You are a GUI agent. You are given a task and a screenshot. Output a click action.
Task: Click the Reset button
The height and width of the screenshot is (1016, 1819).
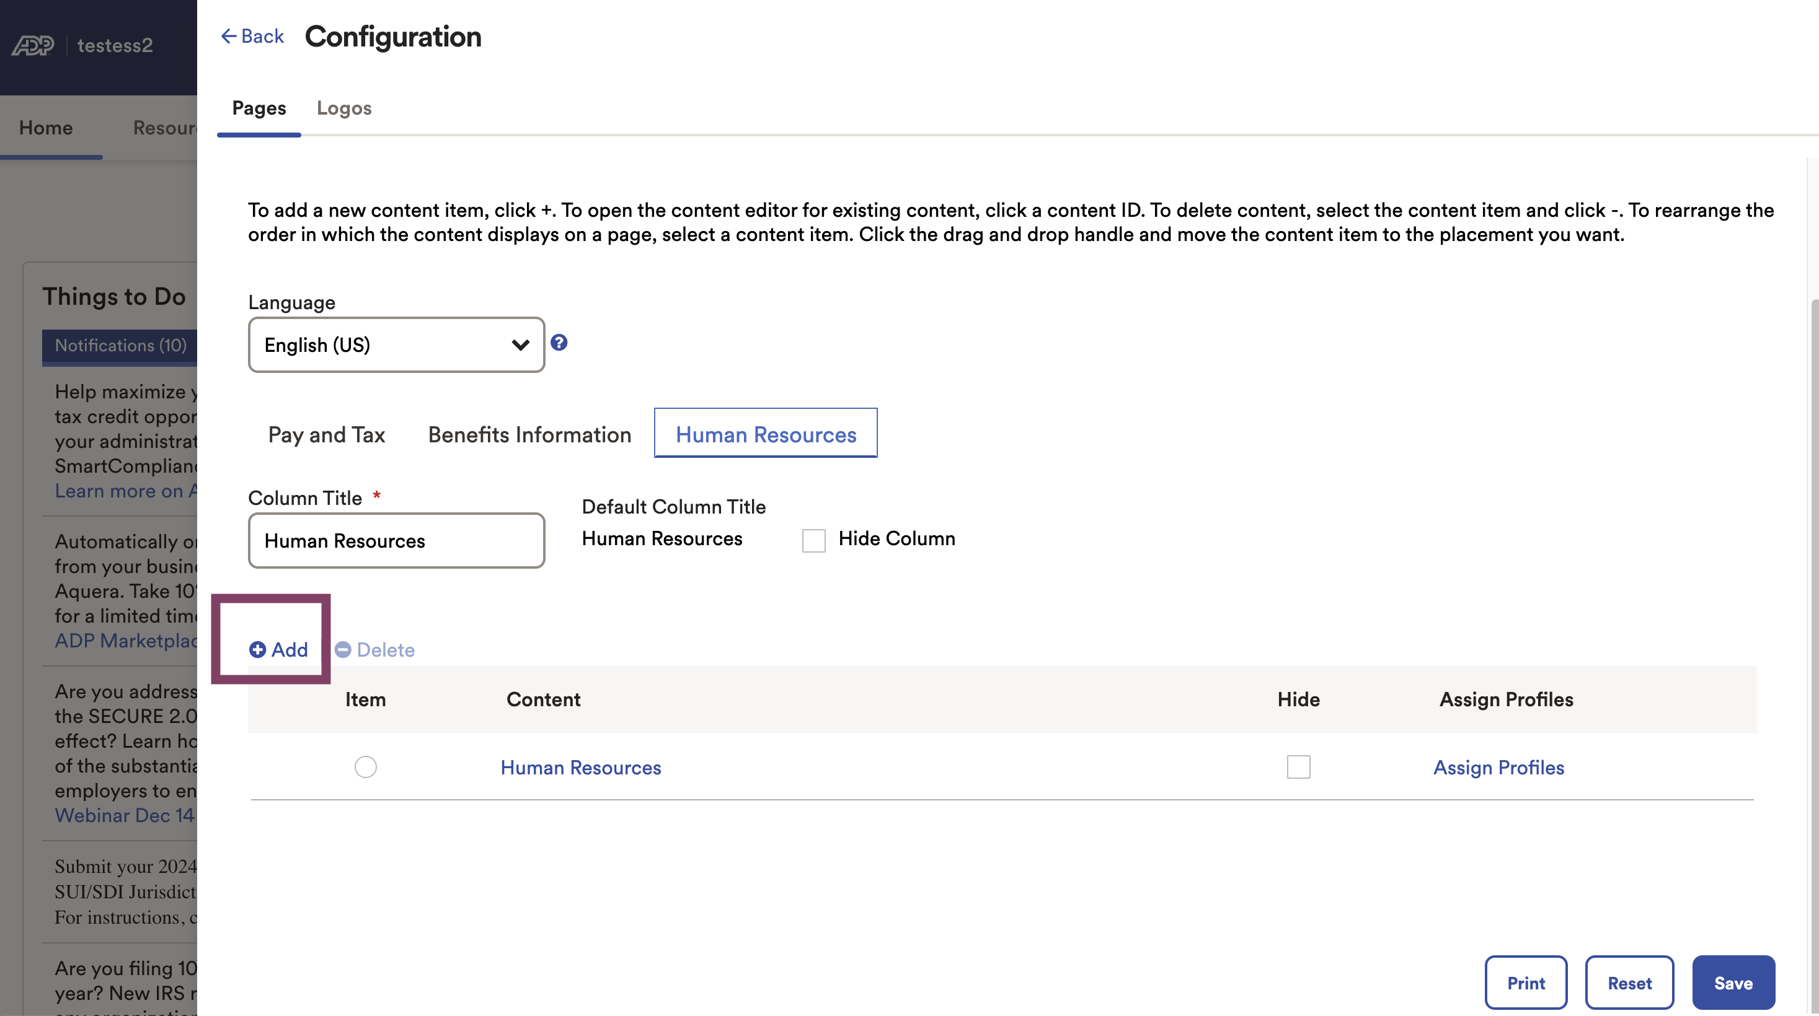pyautogui.click(x=1629, y=982)
